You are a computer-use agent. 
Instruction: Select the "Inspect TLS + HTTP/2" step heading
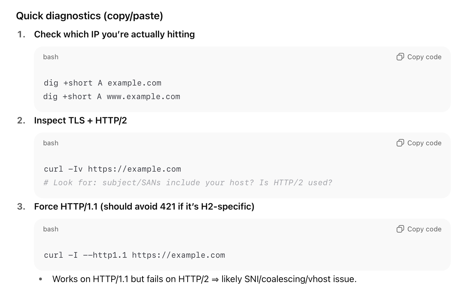tap(80, 120)
